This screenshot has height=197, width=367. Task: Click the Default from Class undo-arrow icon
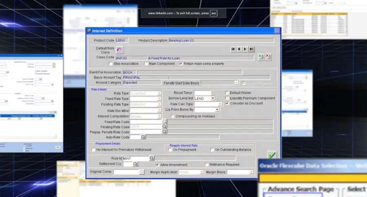pos(119,50)
